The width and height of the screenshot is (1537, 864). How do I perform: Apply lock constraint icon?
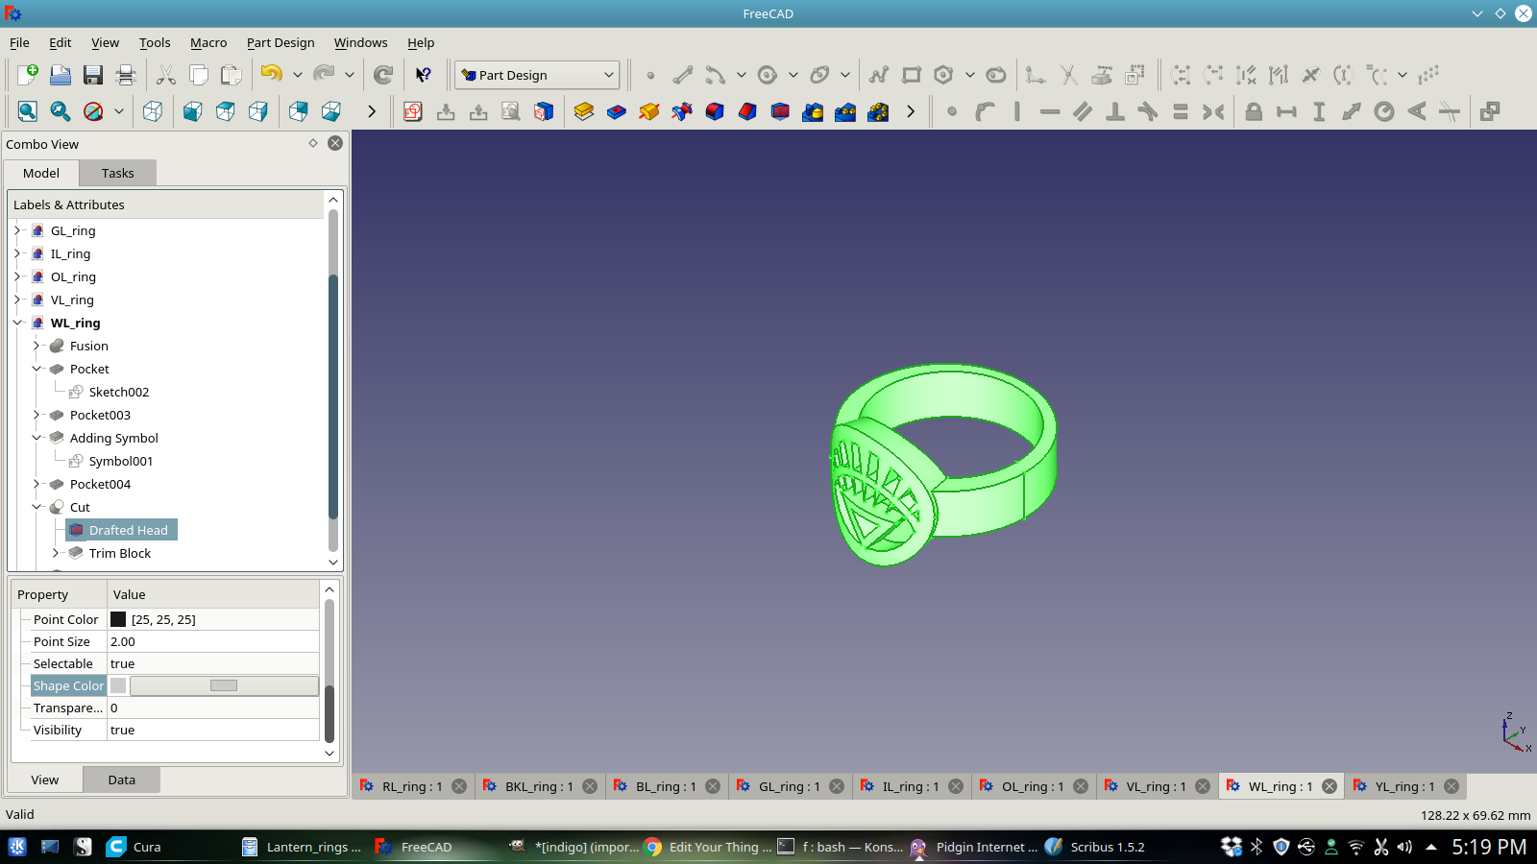[x=1254, y=111]
